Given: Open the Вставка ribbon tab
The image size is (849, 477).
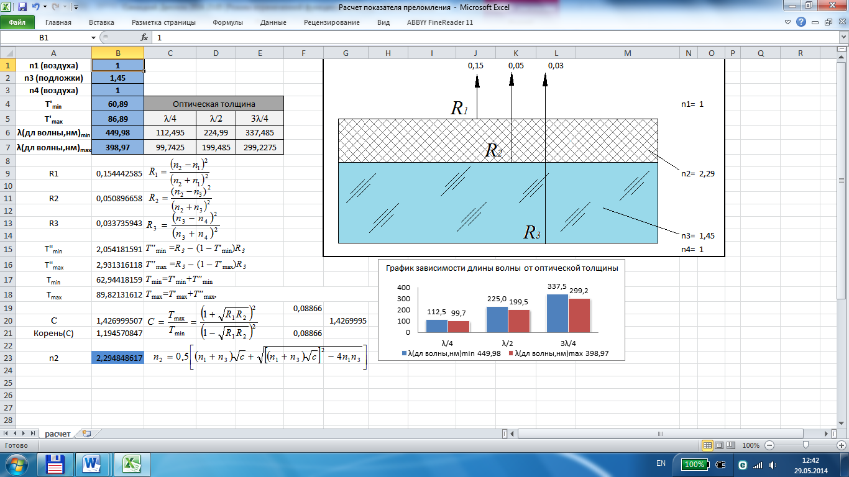Looking at the screenshot, I should [101, 22].
